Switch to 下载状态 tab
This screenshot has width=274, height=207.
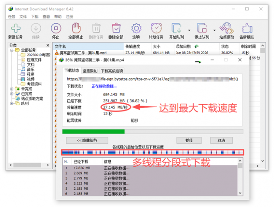point(72,71)
